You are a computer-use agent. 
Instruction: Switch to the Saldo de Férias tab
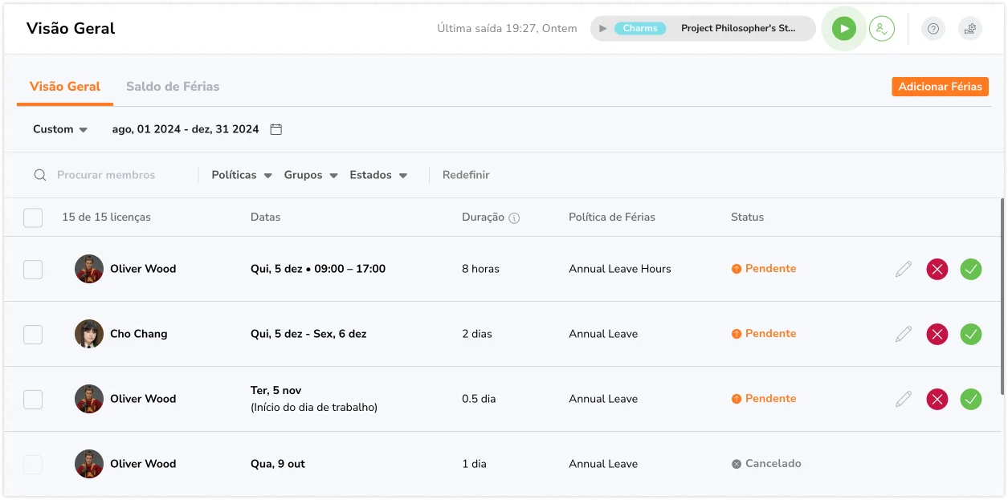coord(173,87)
